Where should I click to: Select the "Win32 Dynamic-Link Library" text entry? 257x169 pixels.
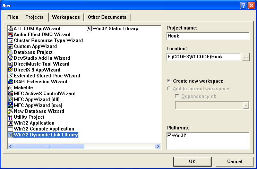pos(46,135)
